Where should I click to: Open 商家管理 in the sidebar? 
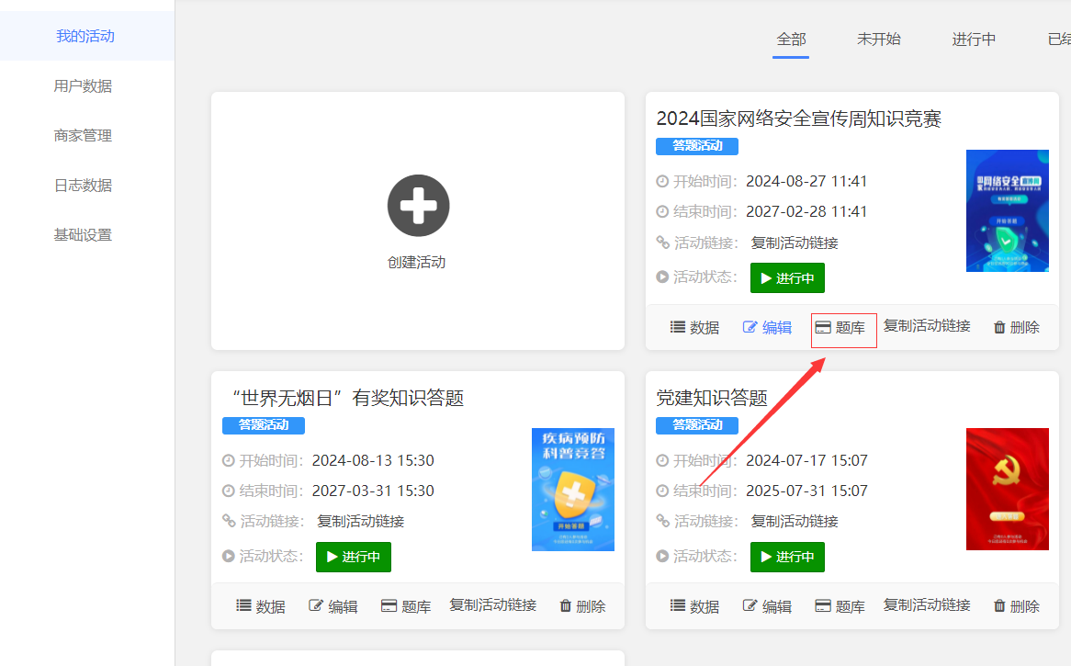83,136
